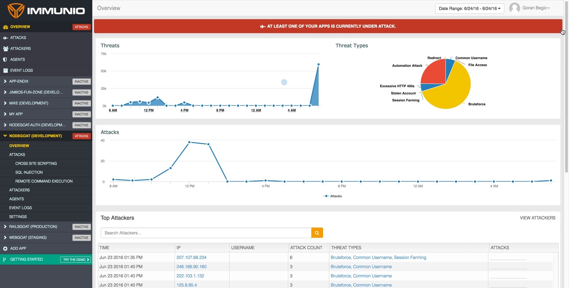Click the Immunio shield logo
This screenshot has height=288, width=569.
click(x=16, y=11)
